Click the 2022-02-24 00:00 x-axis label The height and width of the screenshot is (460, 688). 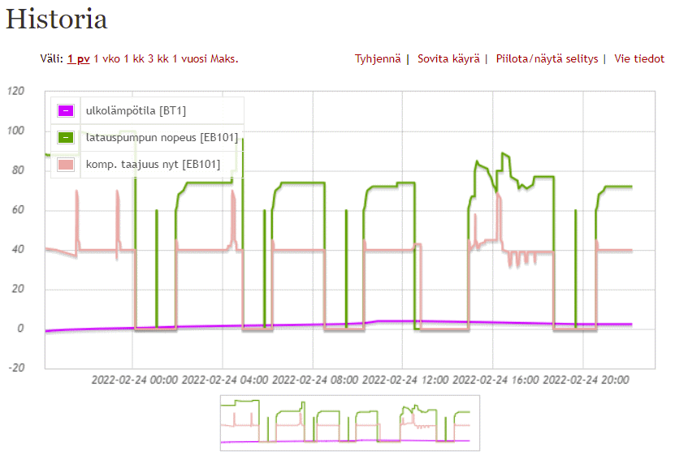click(133, 379)
